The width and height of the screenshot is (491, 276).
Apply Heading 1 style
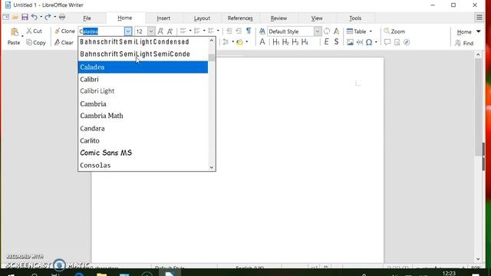tap(275, 42)
